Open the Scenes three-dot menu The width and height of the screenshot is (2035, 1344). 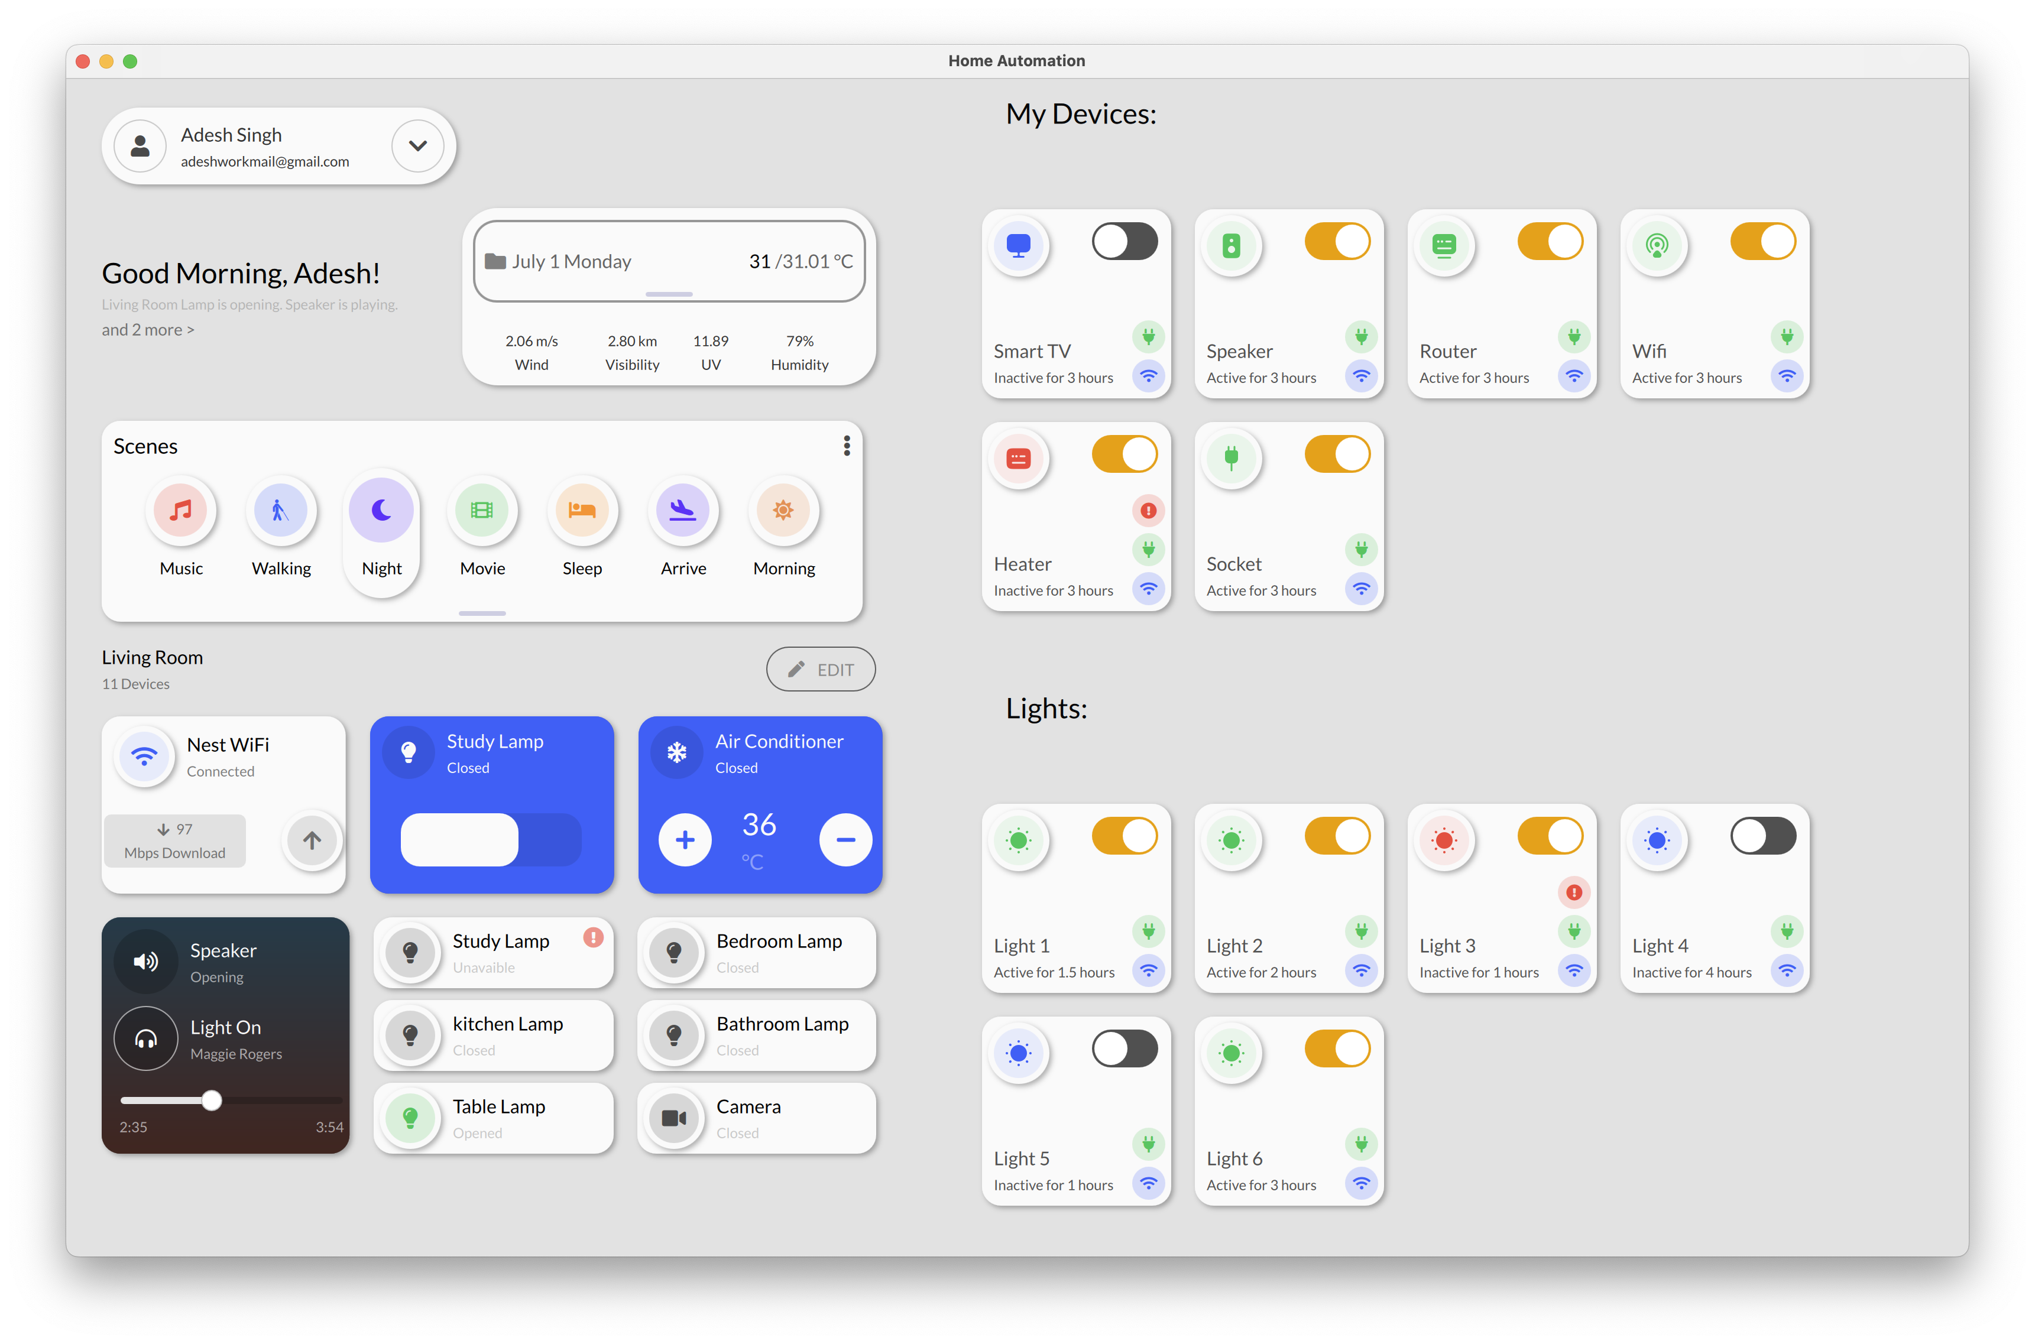(847, 446)
